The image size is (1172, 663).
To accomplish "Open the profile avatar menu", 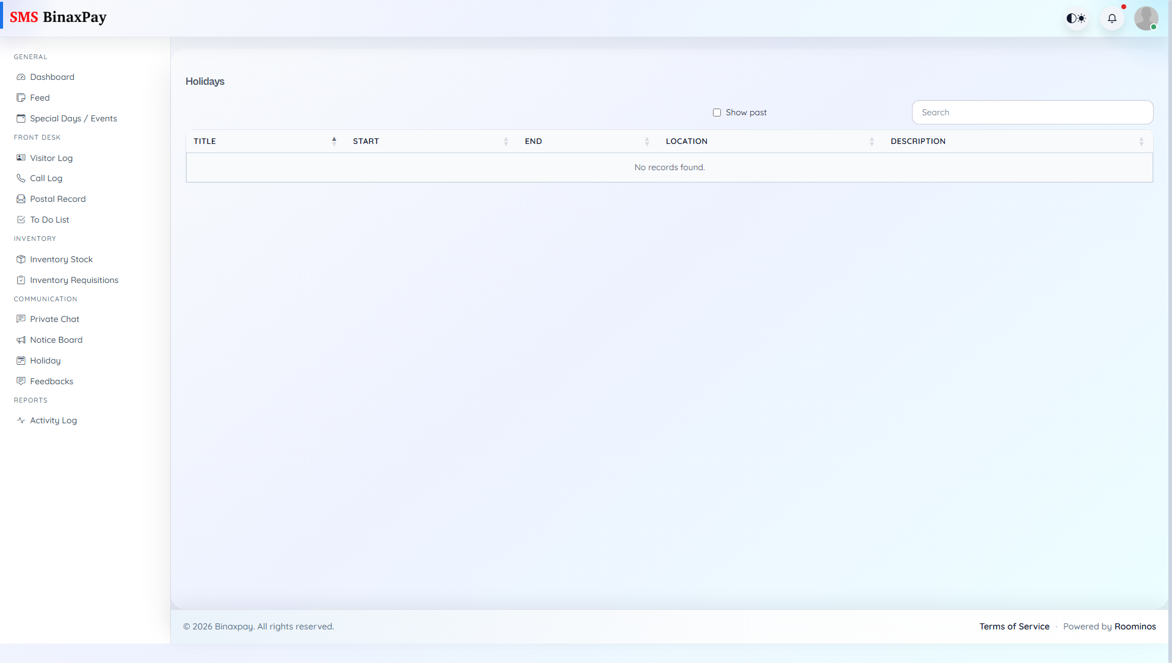I will pyautogui.click(x=1146, y=18).
